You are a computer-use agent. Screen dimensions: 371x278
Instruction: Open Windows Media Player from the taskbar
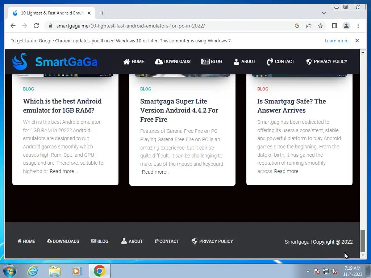[x=76, y=271]
